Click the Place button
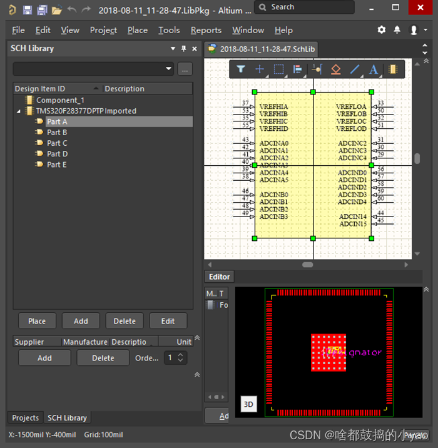Viewport: 438px width, 448px height. coord(37,321)
